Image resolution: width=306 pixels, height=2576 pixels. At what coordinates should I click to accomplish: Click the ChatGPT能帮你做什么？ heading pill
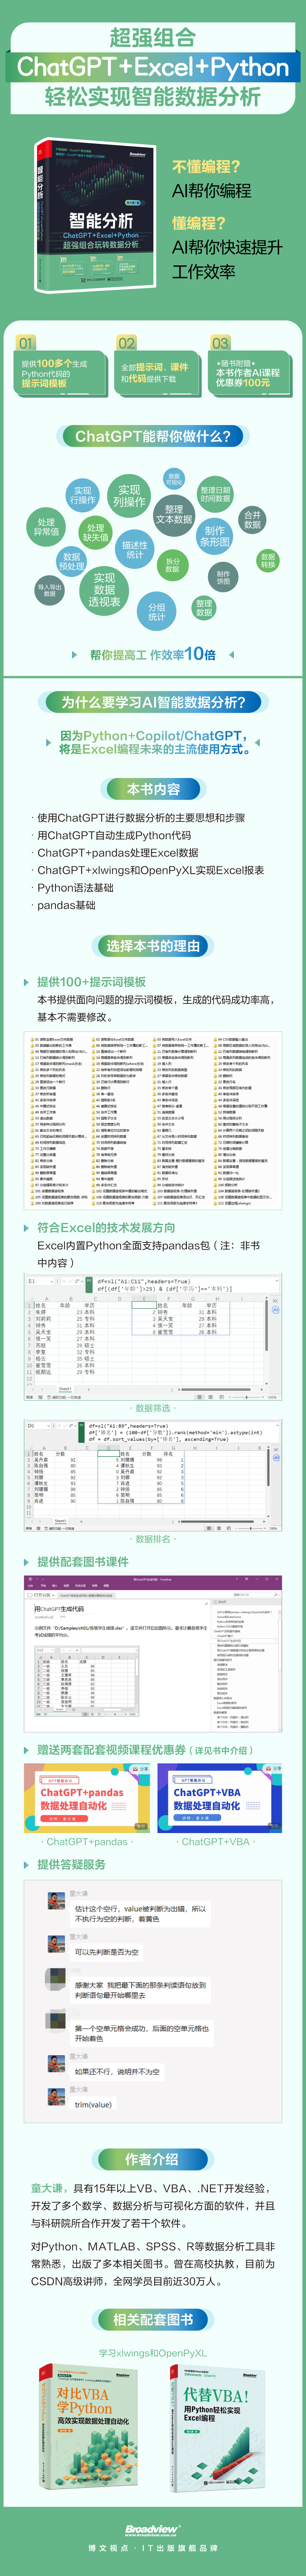pyautogui.click(x=153, y=436)
